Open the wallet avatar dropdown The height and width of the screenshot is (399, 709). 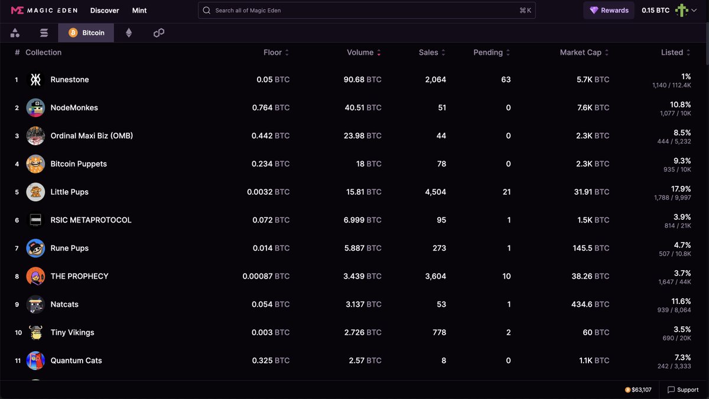685,10
